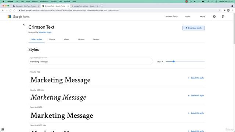Open the Bookmarks menu
235x132 pixels.
[x=44, y=1]
